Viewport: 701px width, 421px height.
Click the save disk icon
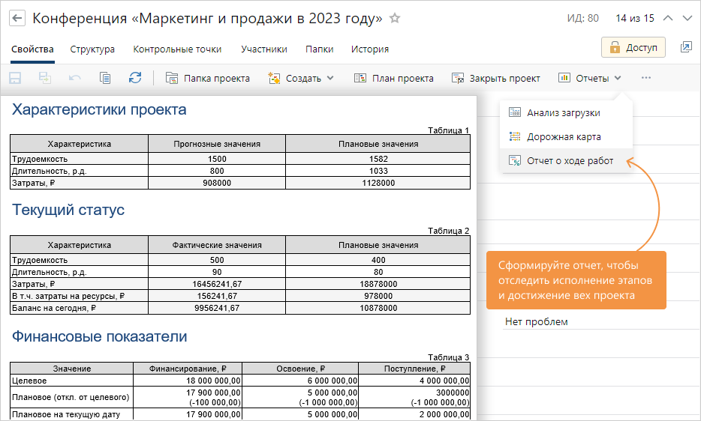[x=15, y=78]
